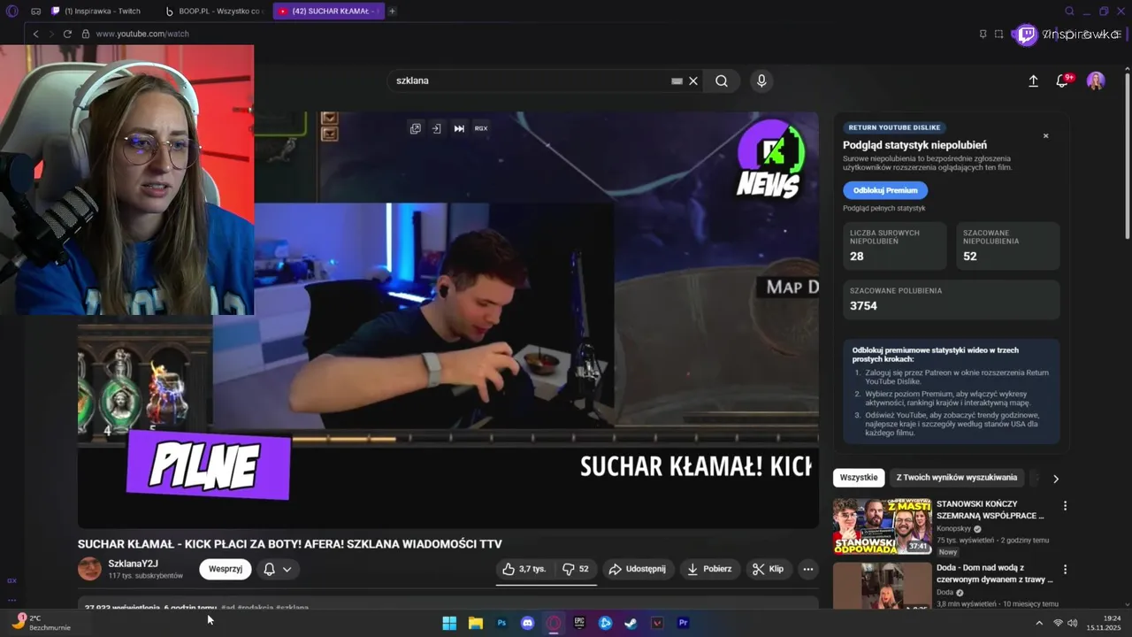1132x637 pixels.
Task: Open options for the Stanowski video
Action: coord(1065,505)
